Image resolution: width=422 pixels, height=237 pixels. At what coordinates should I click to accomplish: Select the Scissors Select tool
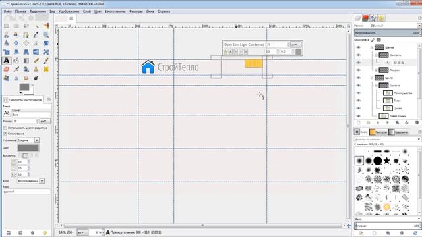(x=7, y=34)
